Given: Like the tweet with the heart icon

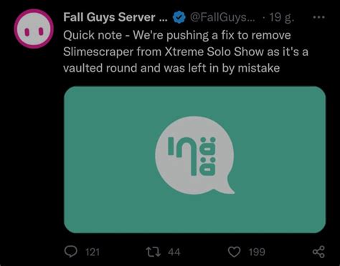Looking at the screenshot, I should coord(234,252).
